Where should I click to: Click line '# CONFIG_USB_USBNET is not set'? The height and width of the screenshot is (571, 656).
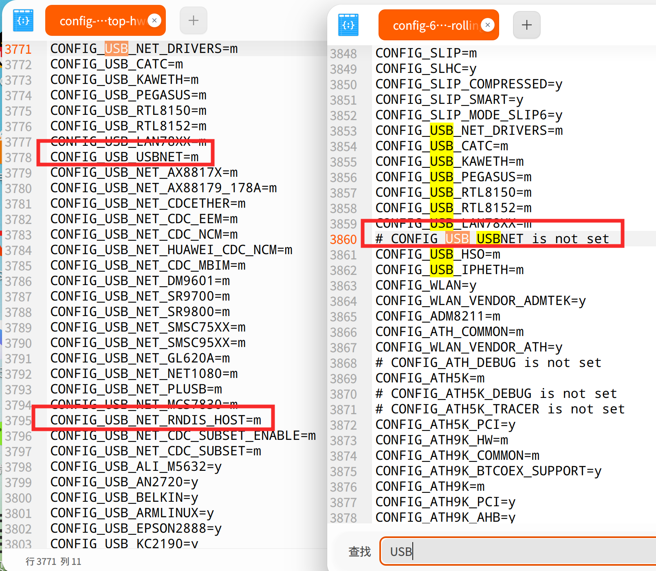(x=492, y=239)
